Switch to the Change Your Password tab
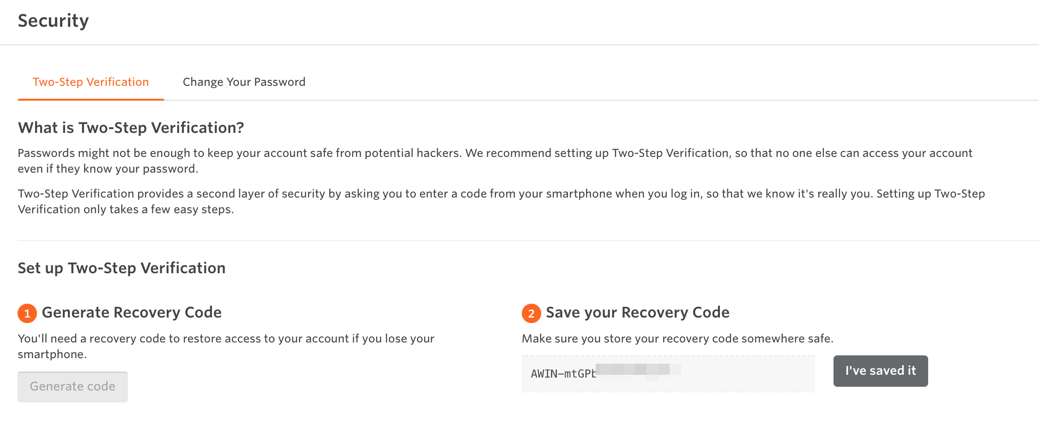The height and width of the screenshot is (444, 1039). pos(244,82)
